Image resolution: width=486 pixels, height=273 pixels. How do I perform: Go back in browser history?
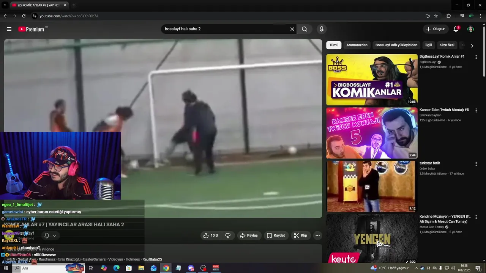pos(5,16)
